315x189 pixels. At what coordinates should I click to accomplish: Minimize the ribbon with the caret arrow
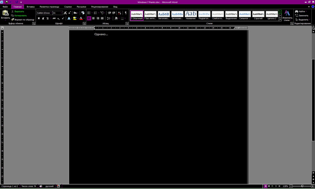[x=310, y=7]
